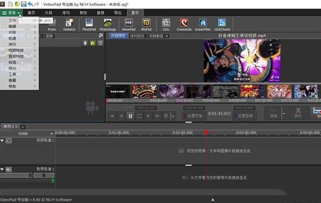Open the 转场 menu entry
Image resolution: width=321 pixels, height=203 pixels.
pyautogui.click(x=19, y=63)
